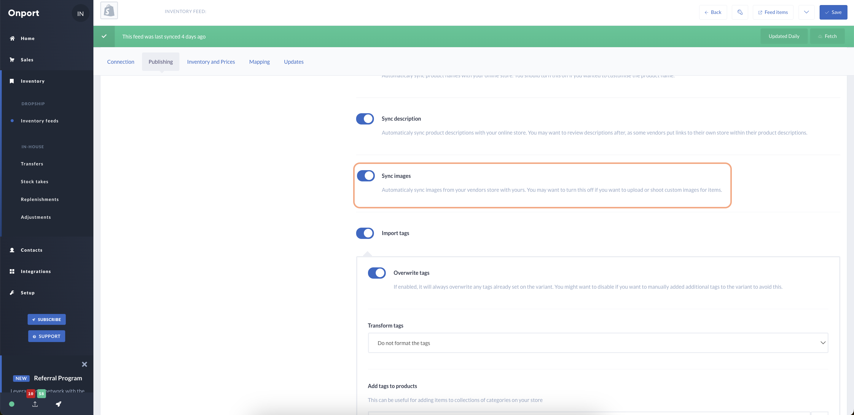The height and width of the screenshot is (415, 854).
Task: Close the Referral Program panel
Action: point(85,364)
